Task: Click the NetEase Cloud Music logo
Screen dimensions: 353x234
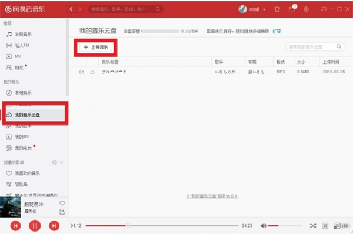Action: click(x=25, y=9)
